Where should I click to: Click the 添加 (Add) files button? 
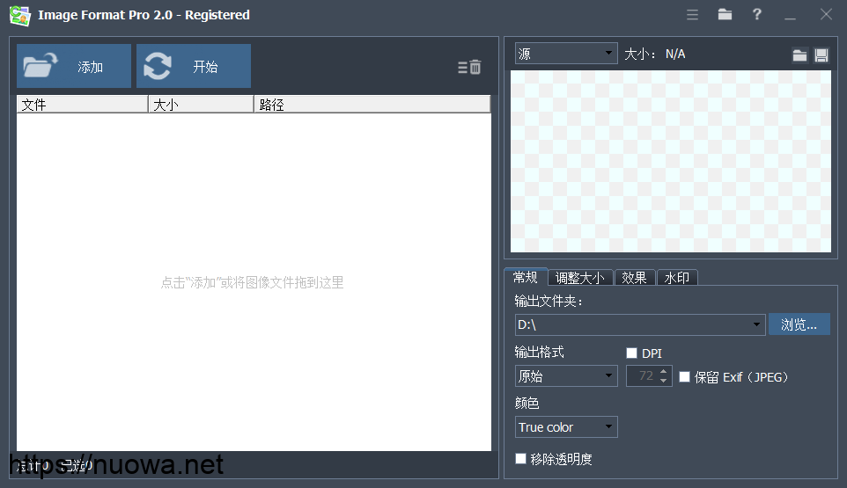point(74,67)
